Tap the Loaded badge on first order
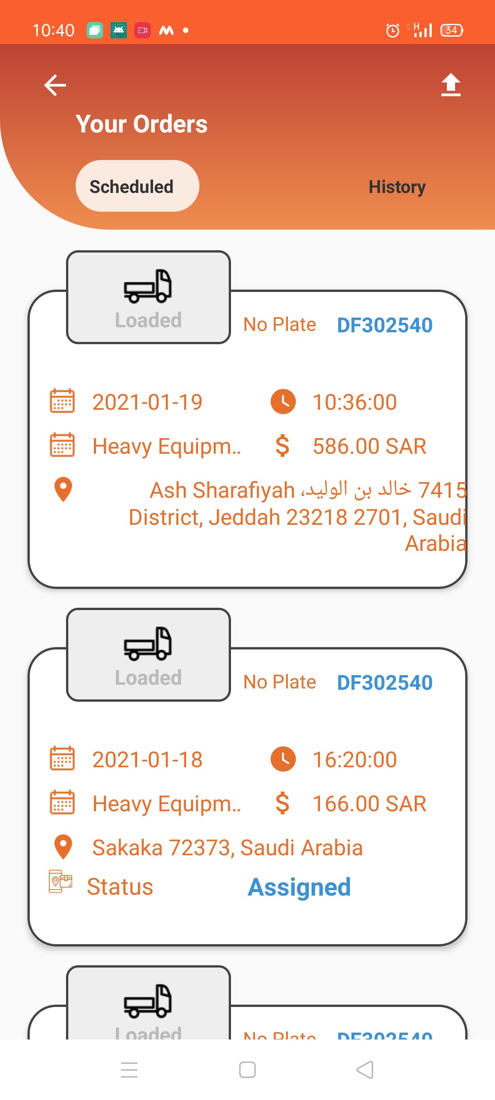The width and height of the screenshot is (495, 1100). click(x=148, y=320)
